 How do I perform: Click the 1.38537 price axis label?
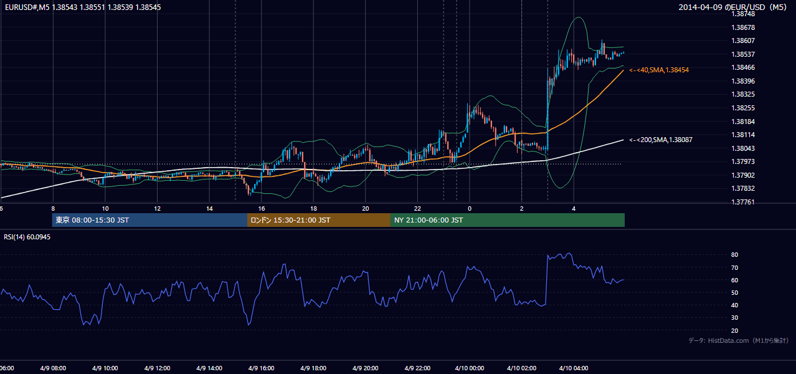pyautogui.click(x=744, y=54)
